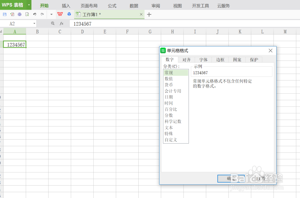Open new workbook tab with plus icon

(x=149, y=14)
